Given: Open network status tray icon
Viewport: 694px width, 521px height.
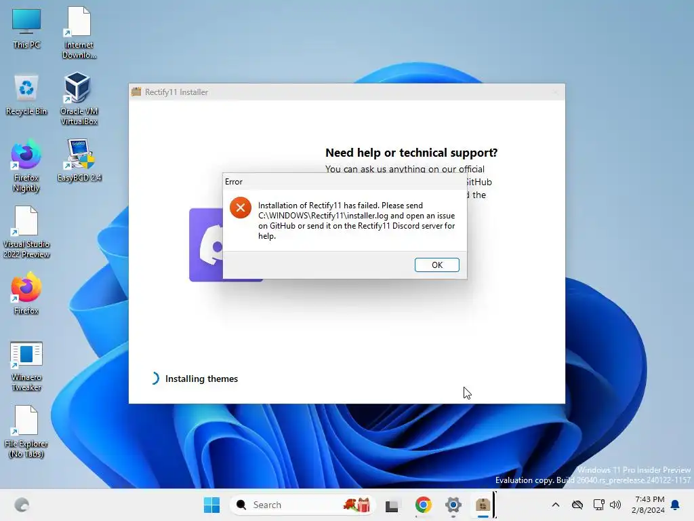Looking at the screenshot, I should tap(598, 505).
